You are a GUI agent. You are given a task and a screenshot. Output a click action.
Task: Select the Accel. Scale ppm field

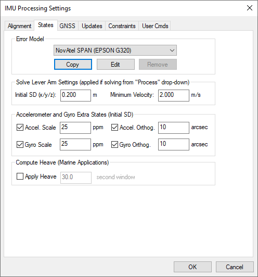75,128
